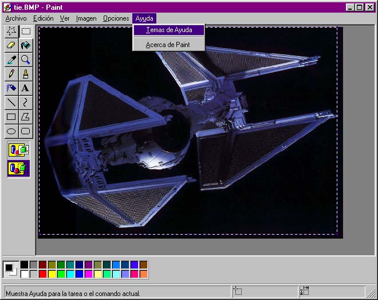Pick the purple color swatch

pyautogui.click(x=88, y=265)
